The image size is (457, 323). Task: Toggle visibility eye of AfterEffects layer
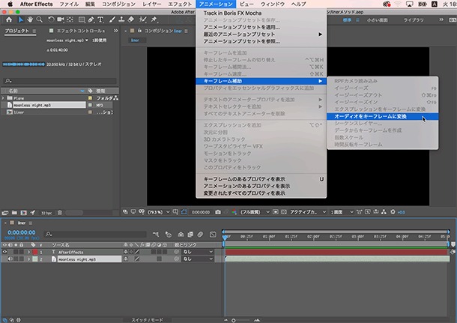point(4,252)
